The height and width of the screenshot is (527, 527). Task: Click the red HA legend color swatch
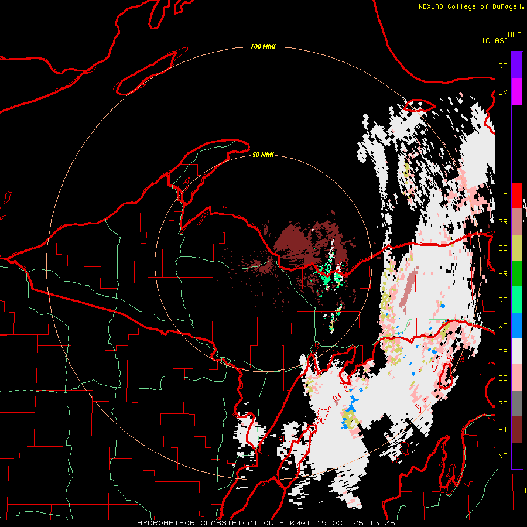pyautogui.click(x=517, y=196)
